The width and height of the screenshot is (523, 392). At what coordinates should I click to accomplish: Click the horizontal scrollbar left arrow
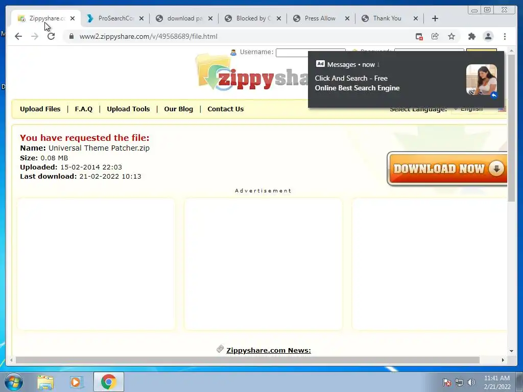coord(11,360)
